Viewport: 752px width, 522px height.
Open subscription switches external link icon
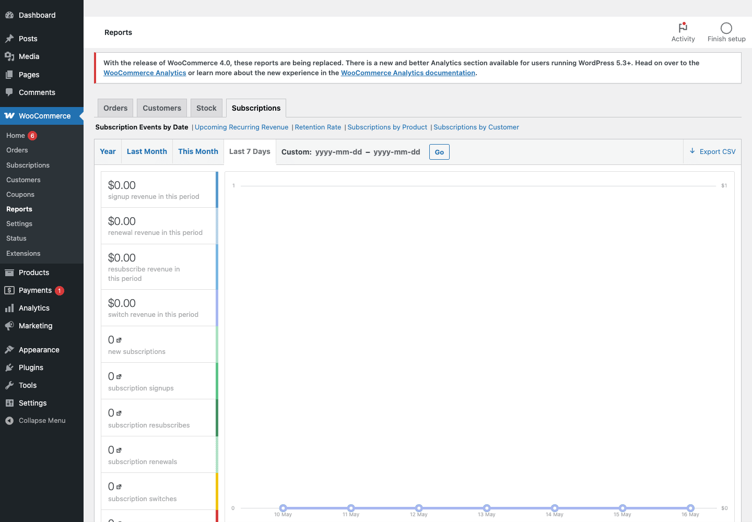click(119, 487)
